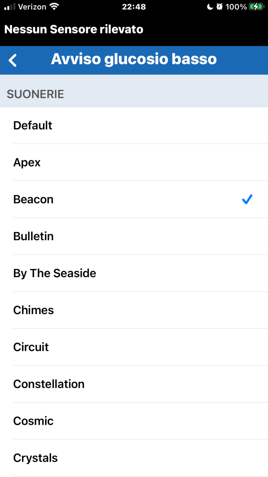Choose By The Seaside ringtone
The width and height of the screenshot is (268, 477).
(x=55, y=273)
